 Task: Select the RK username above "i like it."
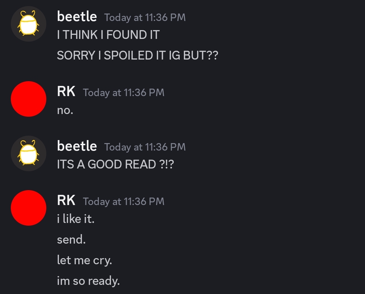tap(66, 200)
